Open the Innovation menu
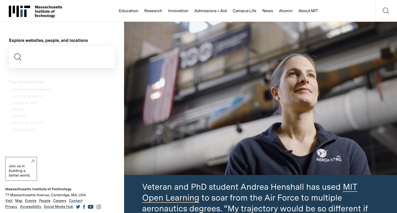 click(x=178, y=11)
